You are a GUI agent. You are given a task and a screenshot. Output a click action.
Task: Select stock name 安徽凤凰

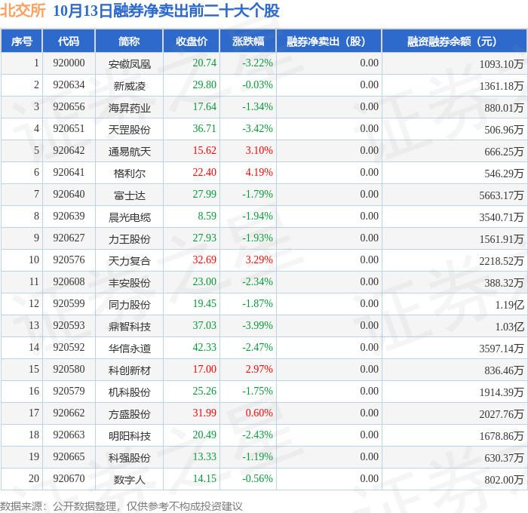coord(129,64)
